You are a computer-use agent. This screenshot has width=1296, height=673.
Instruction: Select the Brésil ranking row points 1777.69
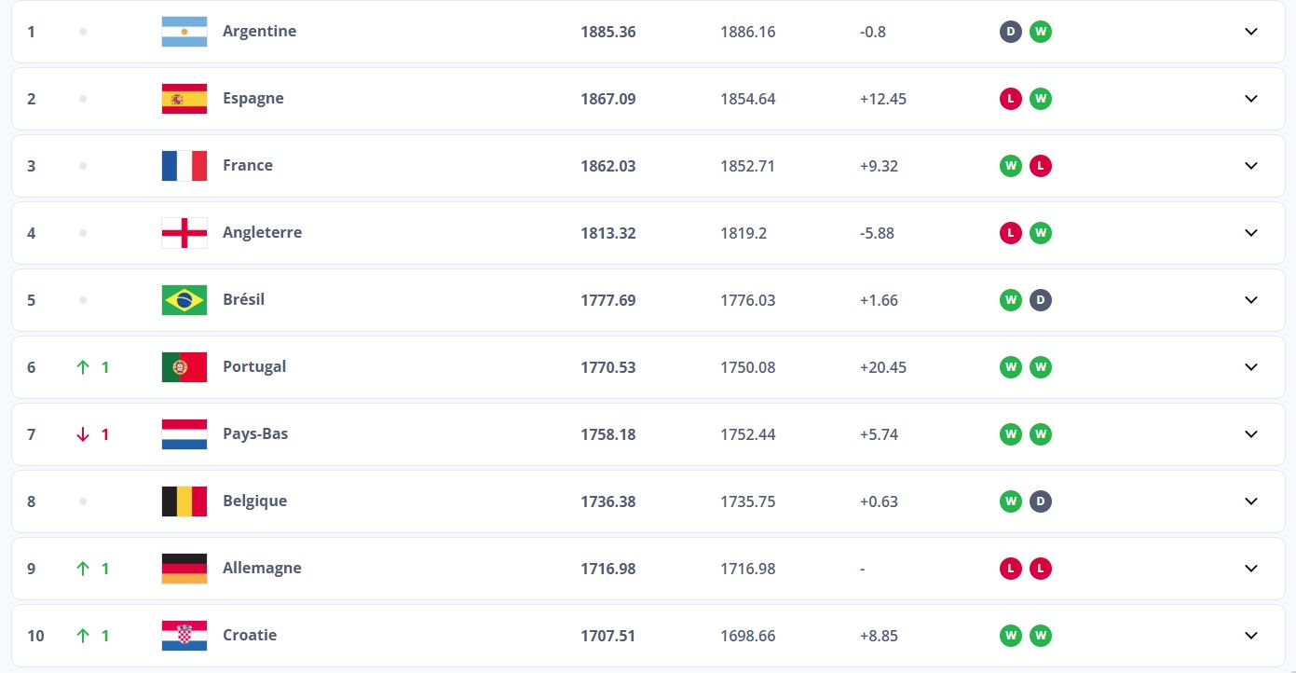coord(608,300)
